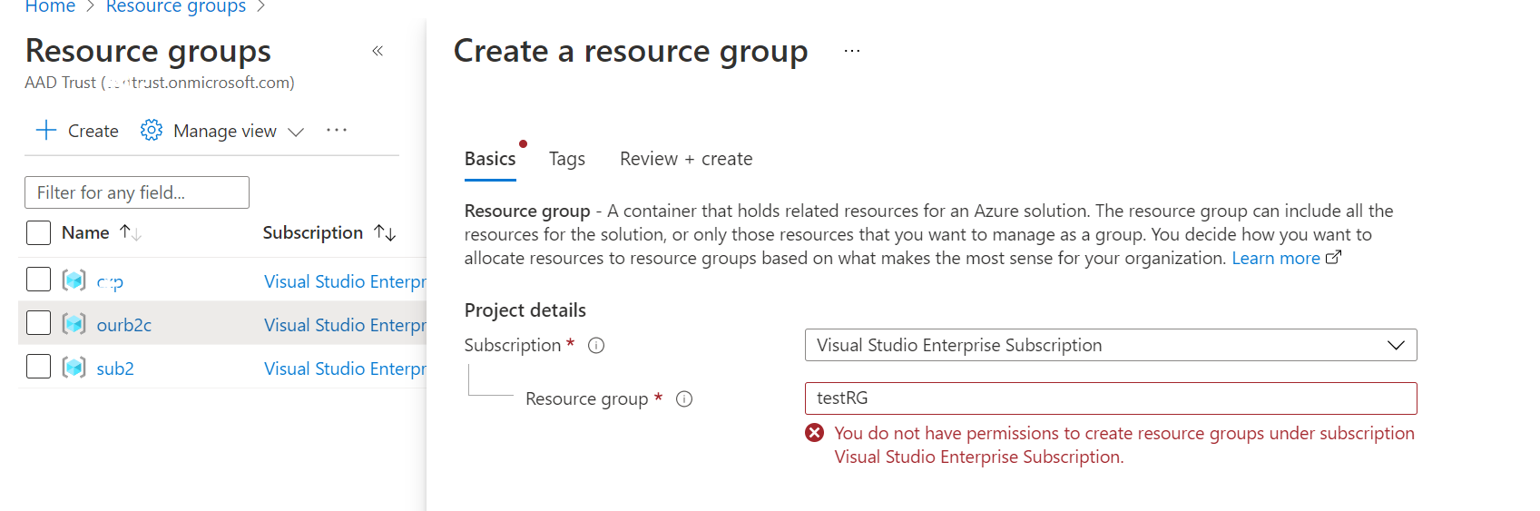Click the Name column header

point(85,232)
